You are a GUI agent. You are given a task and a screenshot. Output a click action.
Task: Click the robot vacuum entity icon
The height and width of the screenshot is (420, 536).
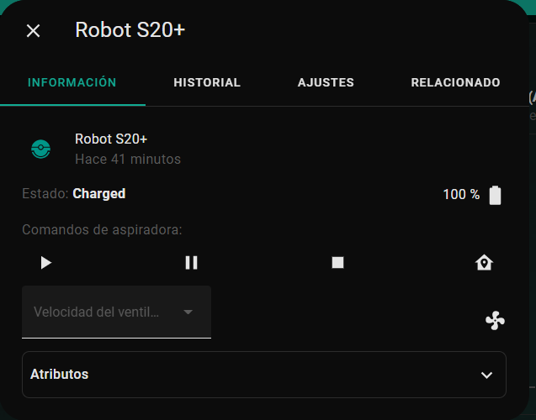pos(40,149)
